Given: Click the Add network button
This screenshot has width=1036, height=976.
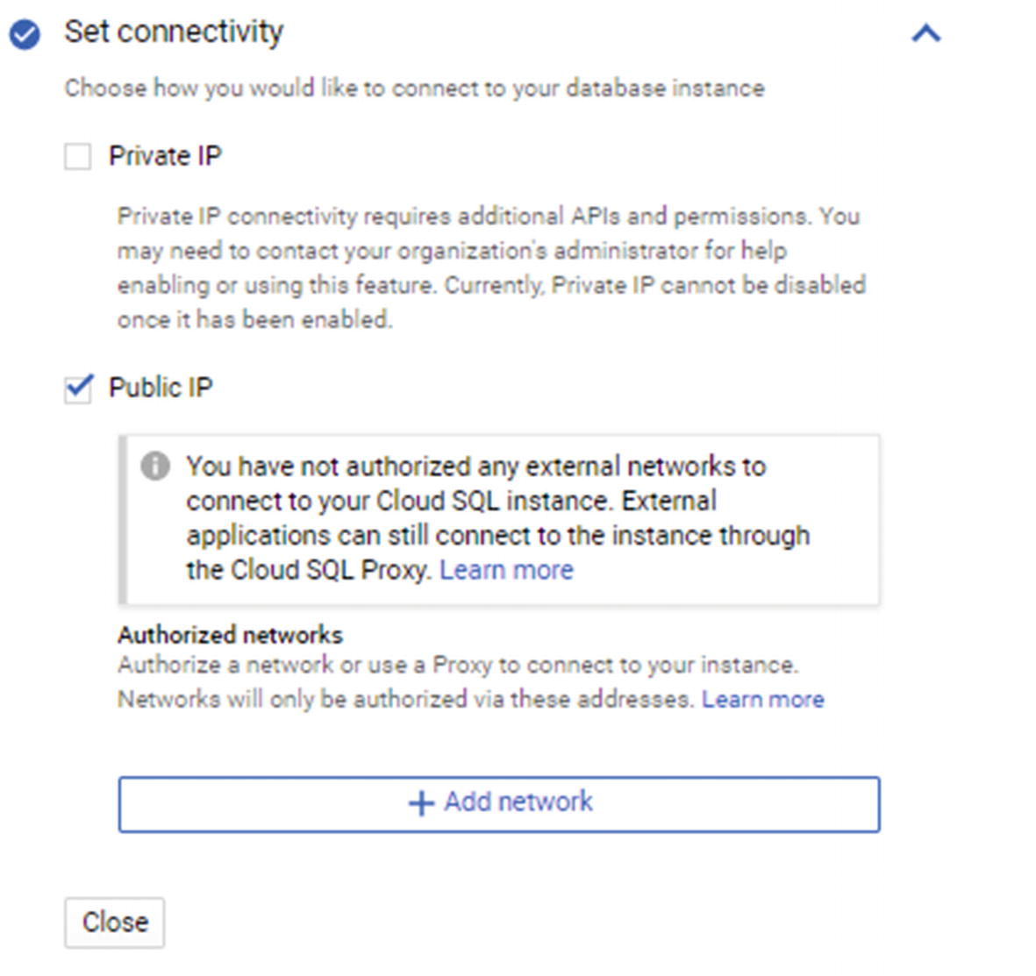Looking at the screenshot, I should (499, 803).
